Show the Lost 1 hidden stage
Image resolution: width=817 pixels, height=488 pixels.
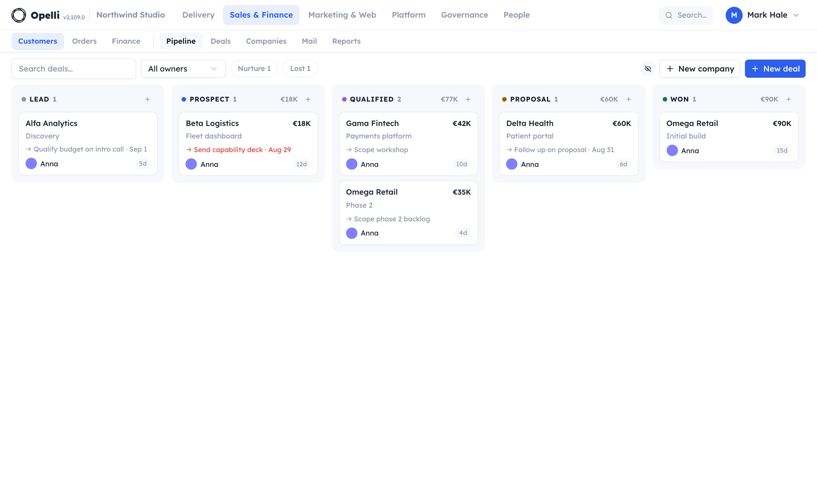coord(300,69)
